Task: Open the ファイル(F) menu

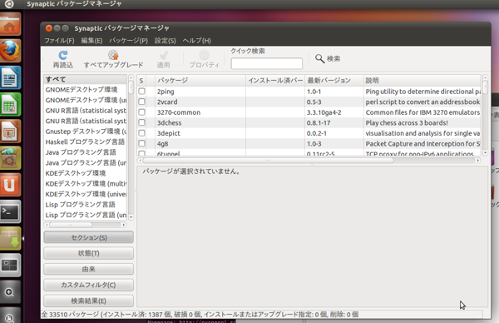Action: coord(59,41)
